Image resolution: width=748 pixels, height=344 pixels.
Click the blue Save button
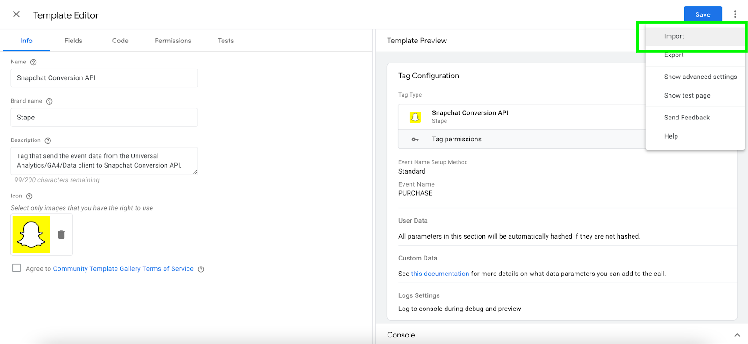[703, 14]
